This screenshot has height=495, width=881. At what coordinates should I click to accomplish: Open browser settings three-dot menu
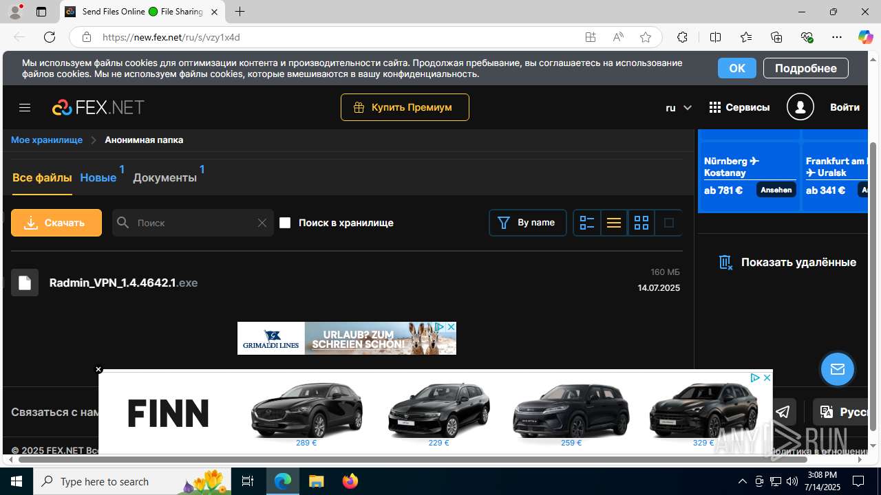(x=836, y=37)
